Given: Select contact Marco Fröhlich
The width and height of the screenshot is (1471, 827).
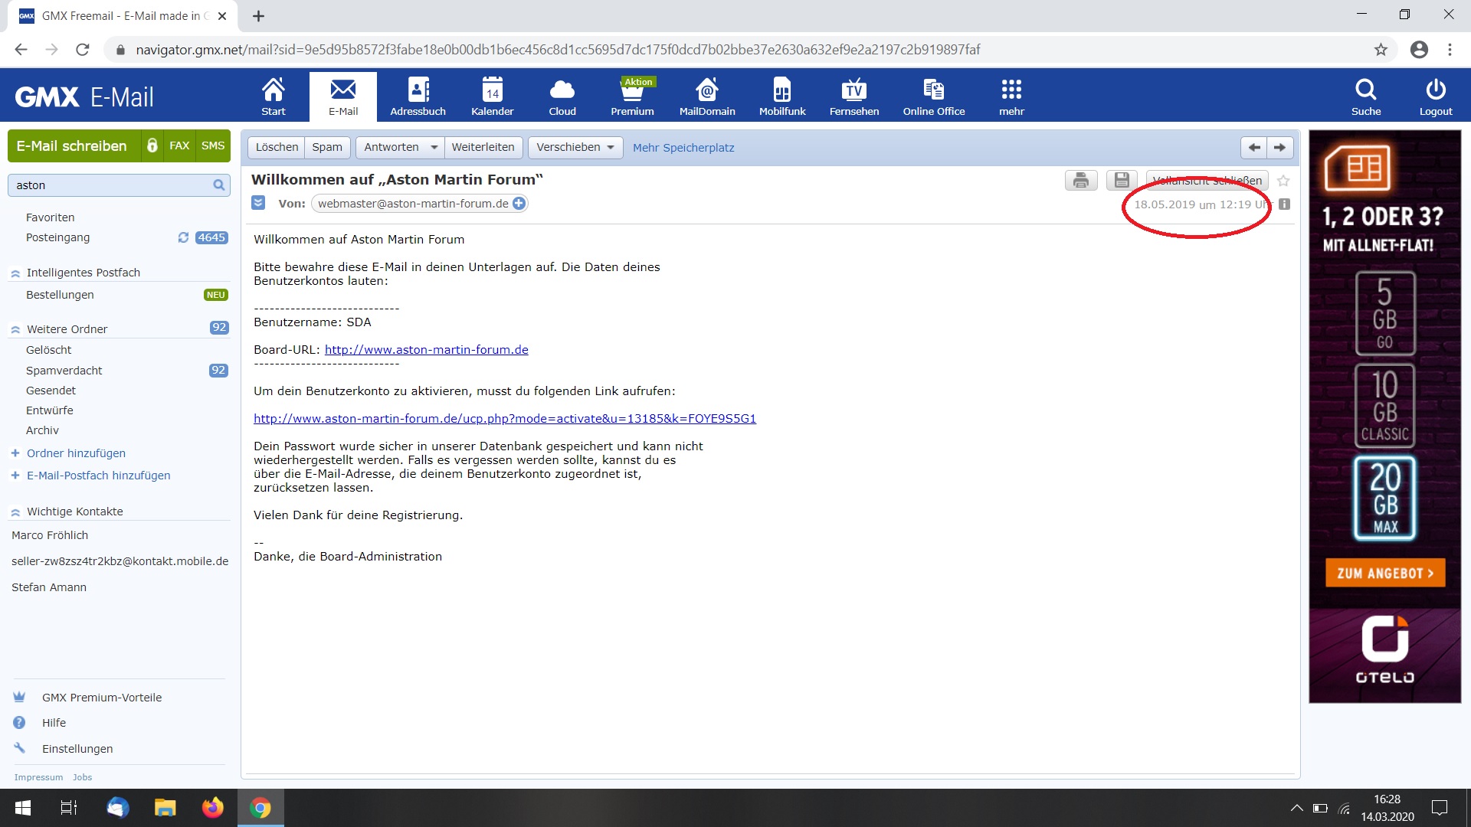Looking at the screenshot, I should pyautogui.click(x=50, y=535).
